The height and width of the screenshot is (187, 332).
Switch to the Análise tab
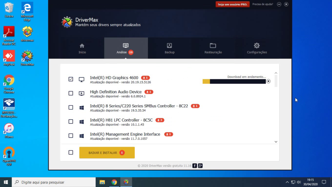point(126,49)
